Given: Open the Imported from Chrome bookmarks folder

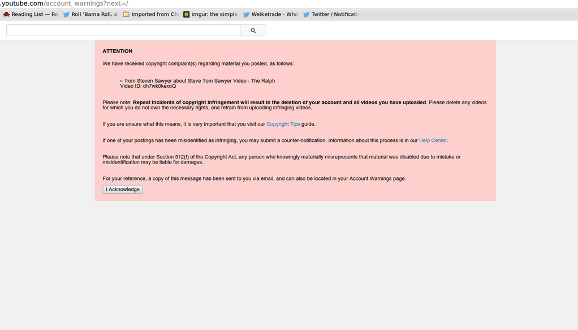Looking at the screenshot, I should 151,14.
